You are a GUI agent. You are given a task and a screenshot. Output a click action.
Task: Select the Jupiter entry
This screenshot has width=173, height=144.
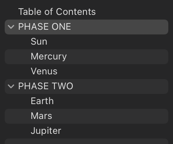86,131
